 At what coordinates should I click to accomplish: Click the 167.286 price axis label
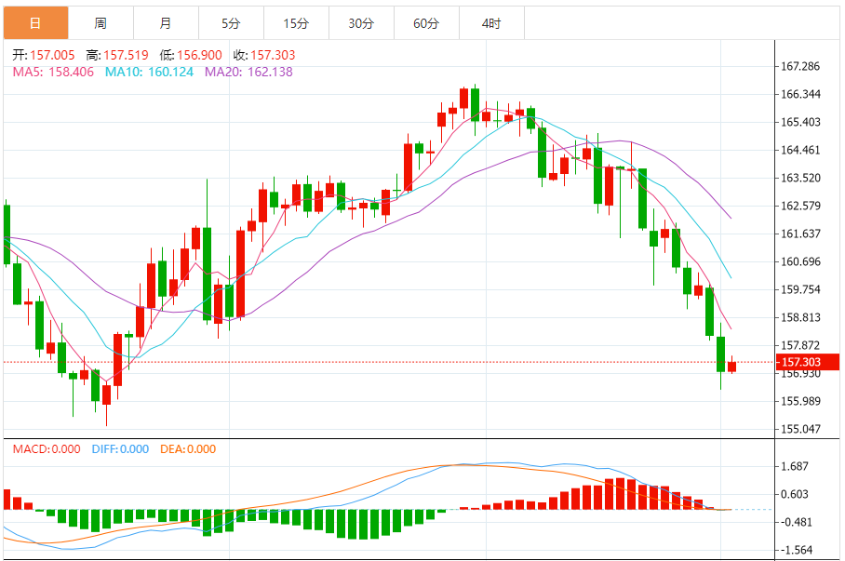click(x=801, y=66)
